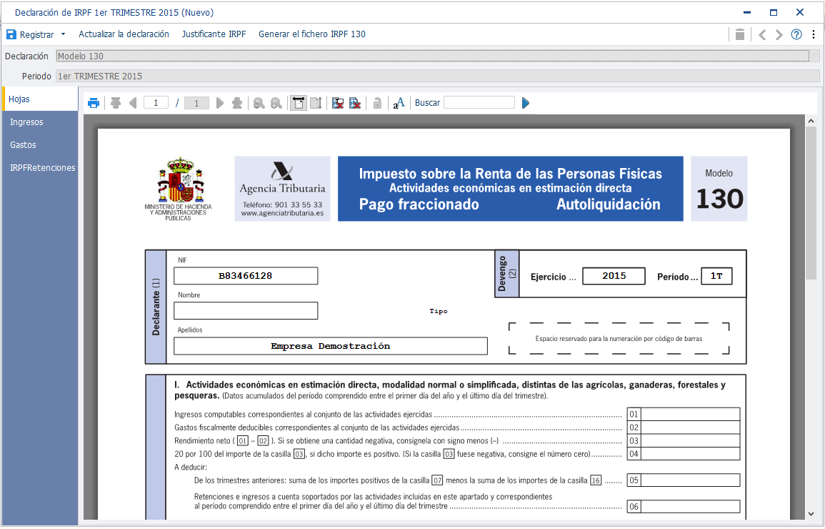The height and width of the screenshot is (529, 825).
Task: Click the zoom out magnifier icon
Action: tap(259, 103)
